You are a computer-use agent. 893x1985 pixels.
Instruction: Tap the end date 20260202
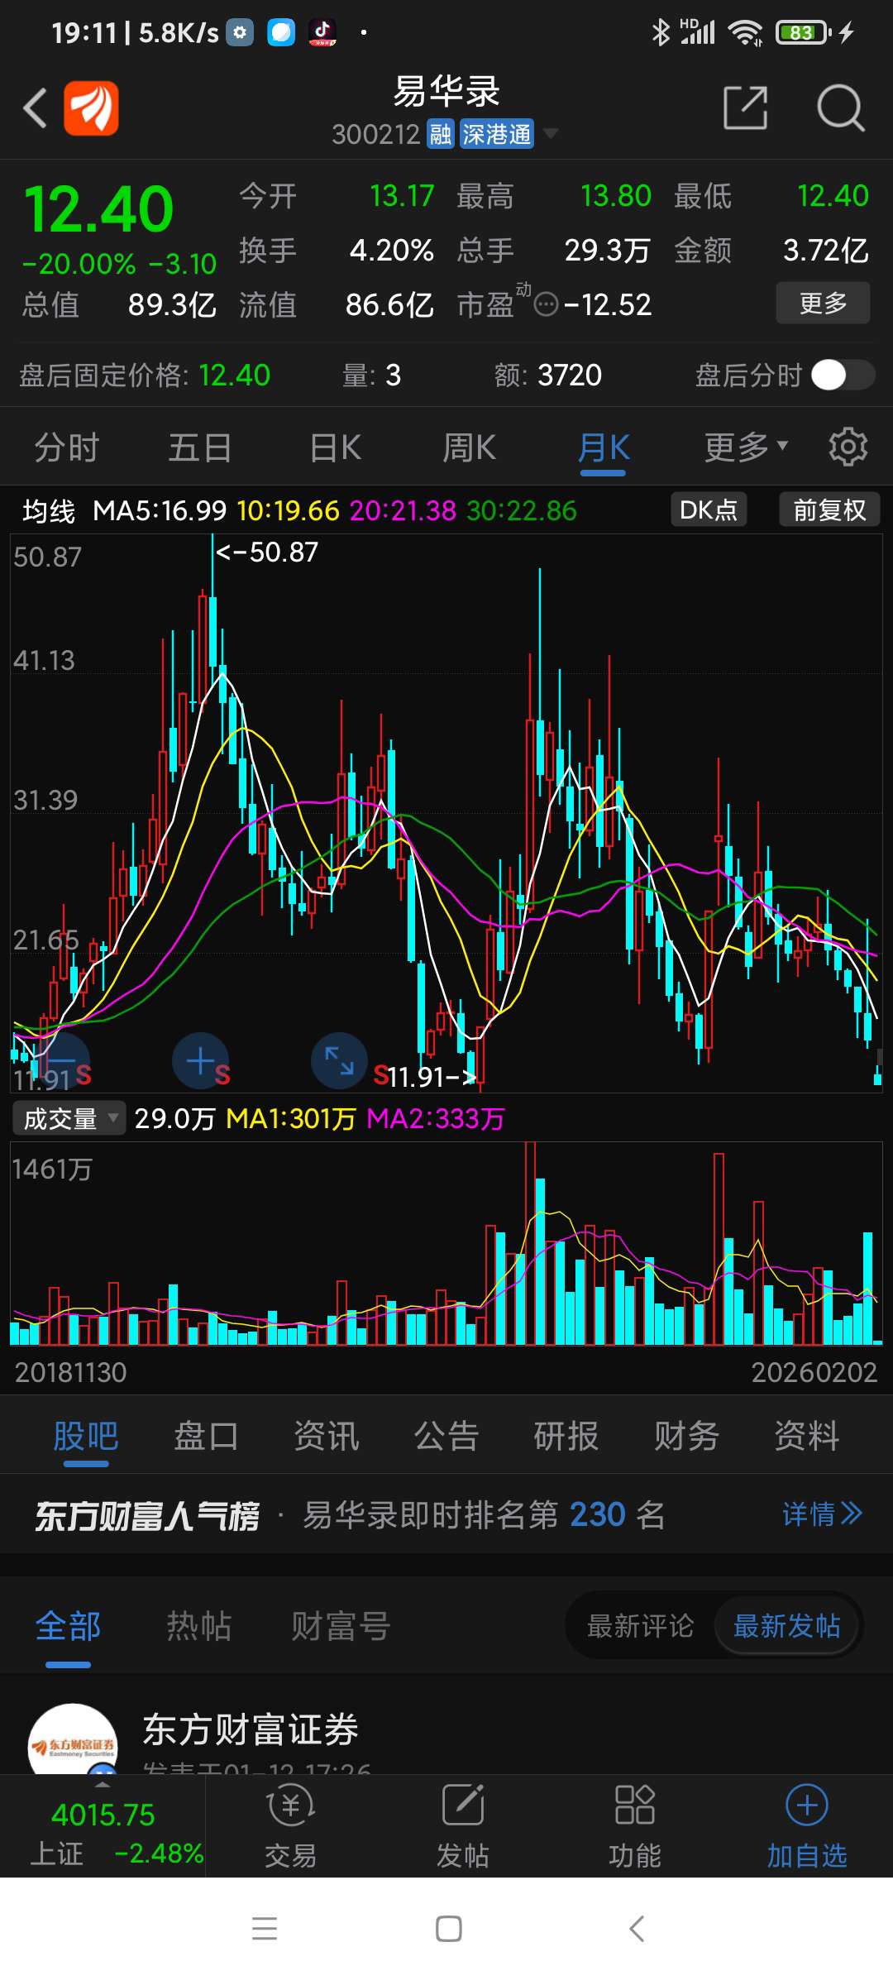[814, 1372]
